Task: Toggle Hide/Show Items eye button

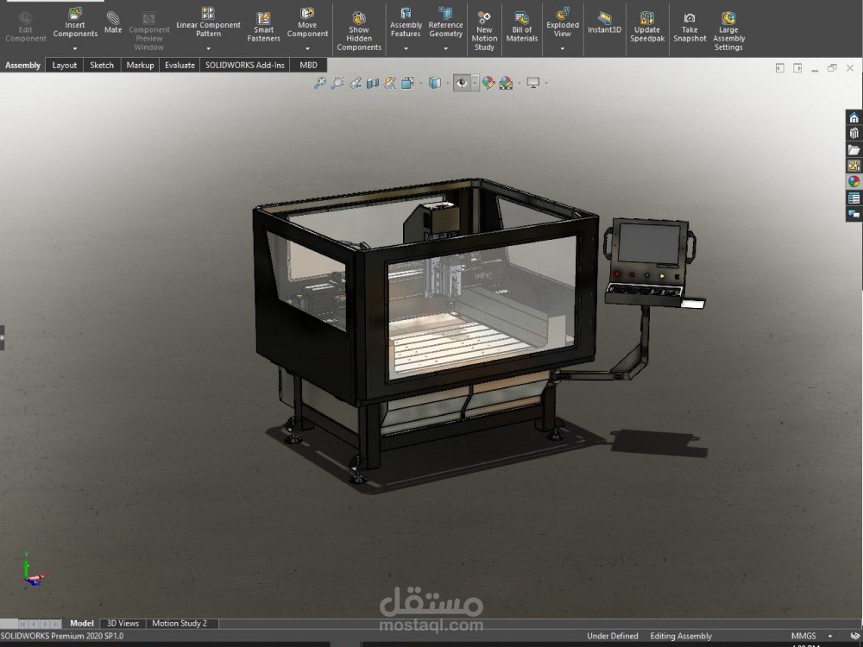Action: coord(461,83)
